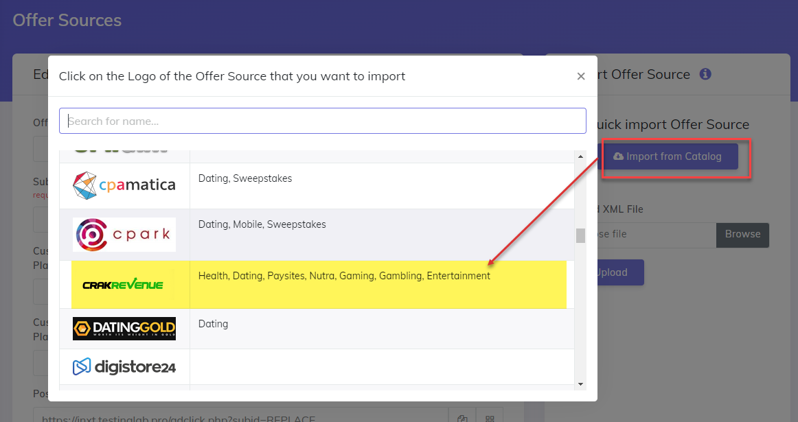Click info icon beside Import Offer Source
The height and width of the screenshot is (422, 798).
click(x=705, y=74)
